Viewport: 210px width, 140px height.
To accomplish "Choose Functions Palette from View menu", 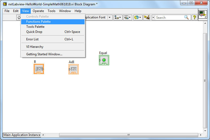I will 53,22.
